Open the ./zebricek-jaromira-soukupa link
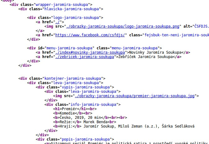 point(85,57)
